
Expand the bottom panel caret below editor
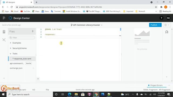38,79
